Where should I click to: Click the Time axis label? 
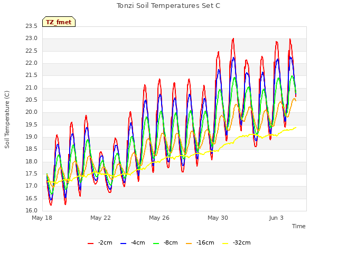point(299,226)
